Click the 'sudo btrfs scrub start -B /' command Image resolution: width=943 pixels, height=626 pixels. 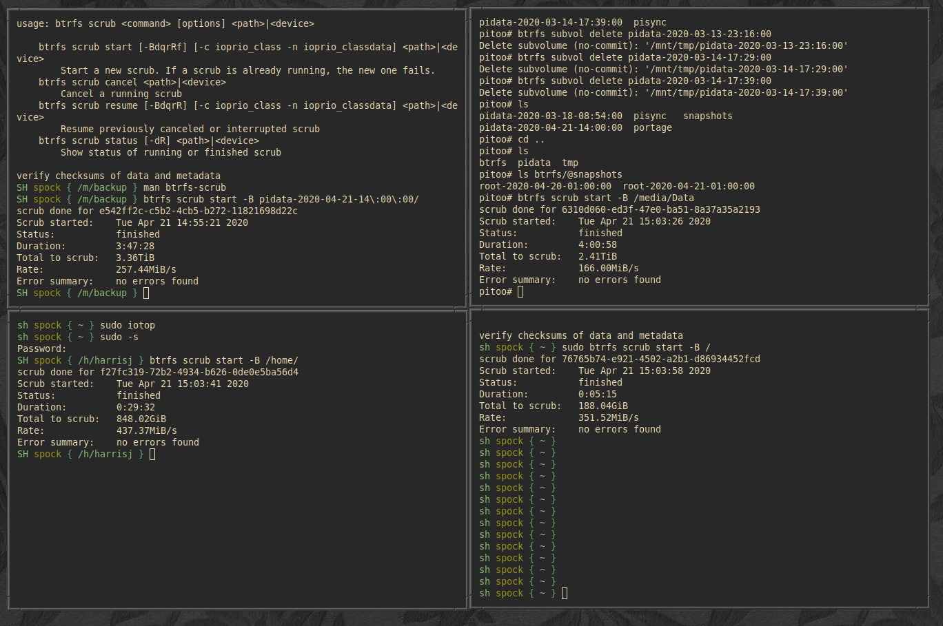pyautogui.click(x=636, y=347)
